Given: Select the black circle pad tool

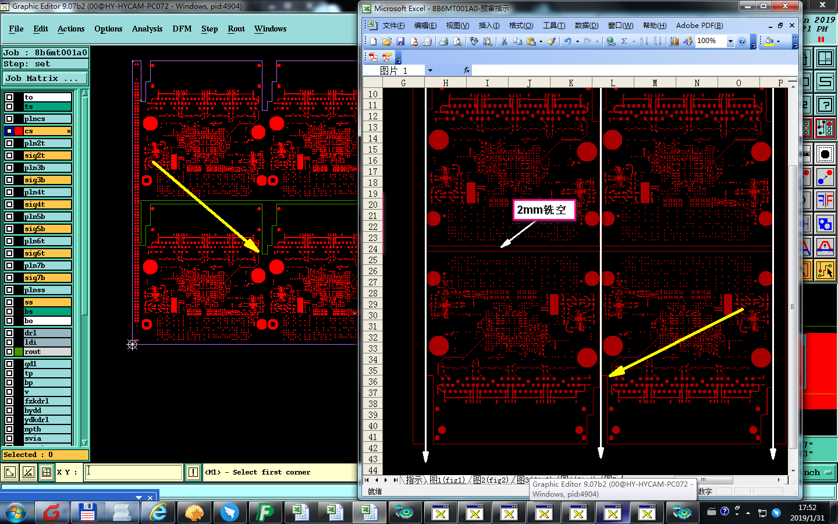Looking at the screenshot, I should point(825,154).
